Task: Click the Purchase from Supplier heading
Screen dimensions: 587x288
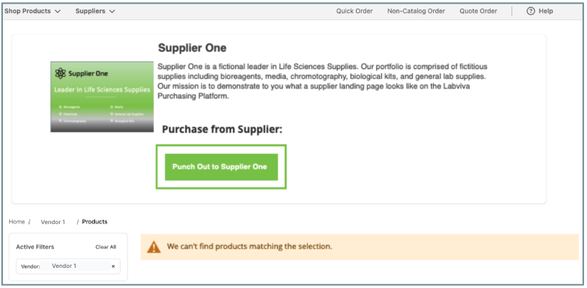Action: click(222, 129)
